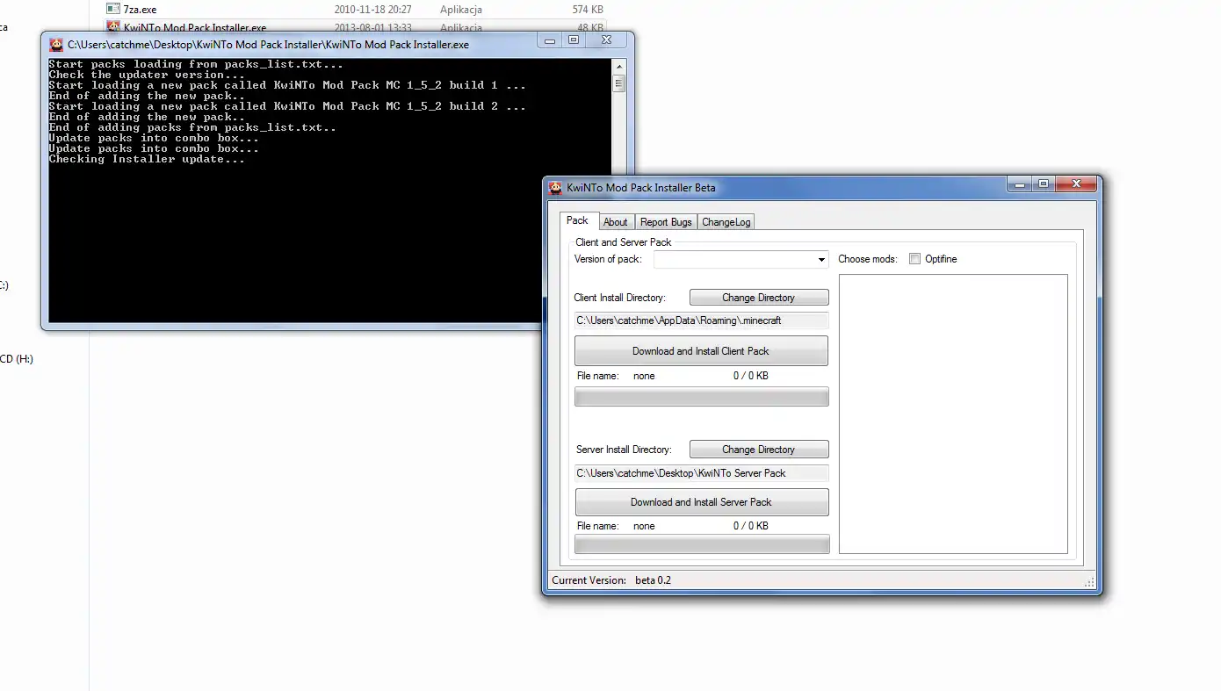This screenshot has height=691, width=1221.
Task: Click the 'Client and Server Pack' group label
Action: (x=624, y=242)
